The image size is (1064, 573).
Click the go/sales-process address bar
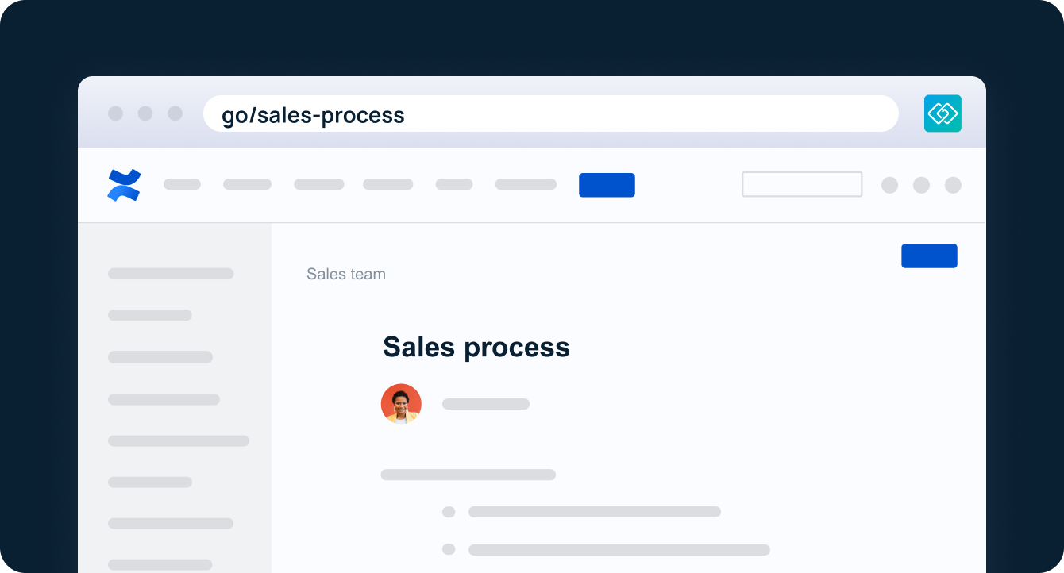pyautogui.click(x=550, y=114)
